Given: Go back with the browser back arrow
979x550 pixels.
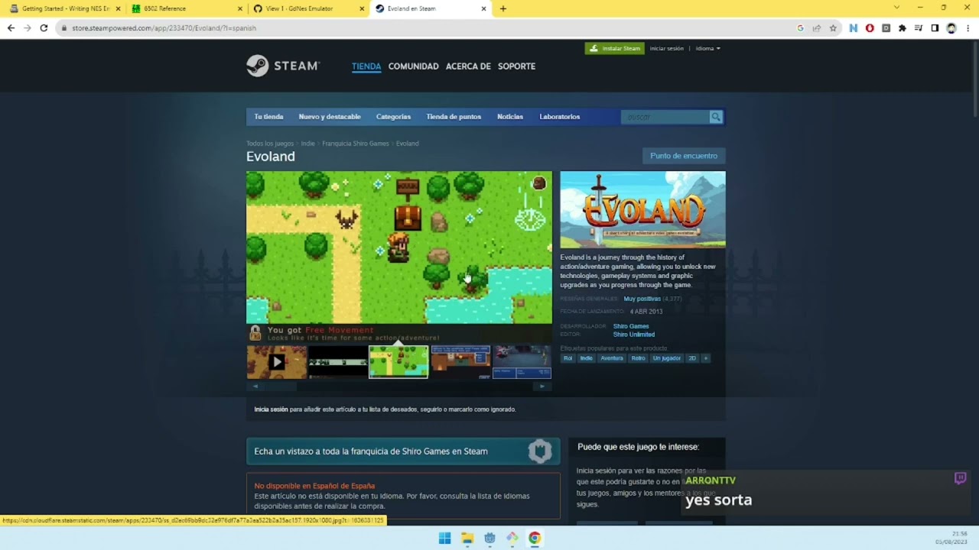Looking at the screenshot, I should (11, 28).
